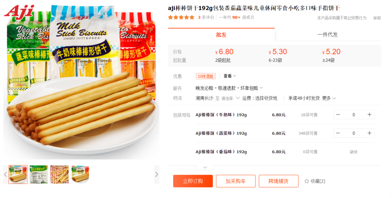392x198 pixels.
Task: Expand the service guarantees chevron
Action: [261, 88]
